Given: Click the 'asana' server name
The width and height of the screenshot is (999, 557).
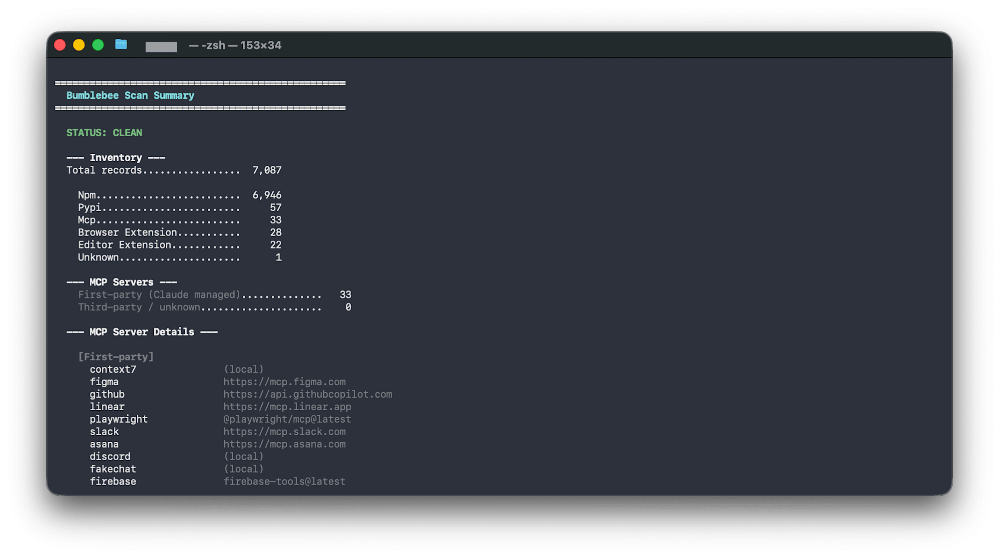Looking at the screenshot, I should tap(104, 445).
